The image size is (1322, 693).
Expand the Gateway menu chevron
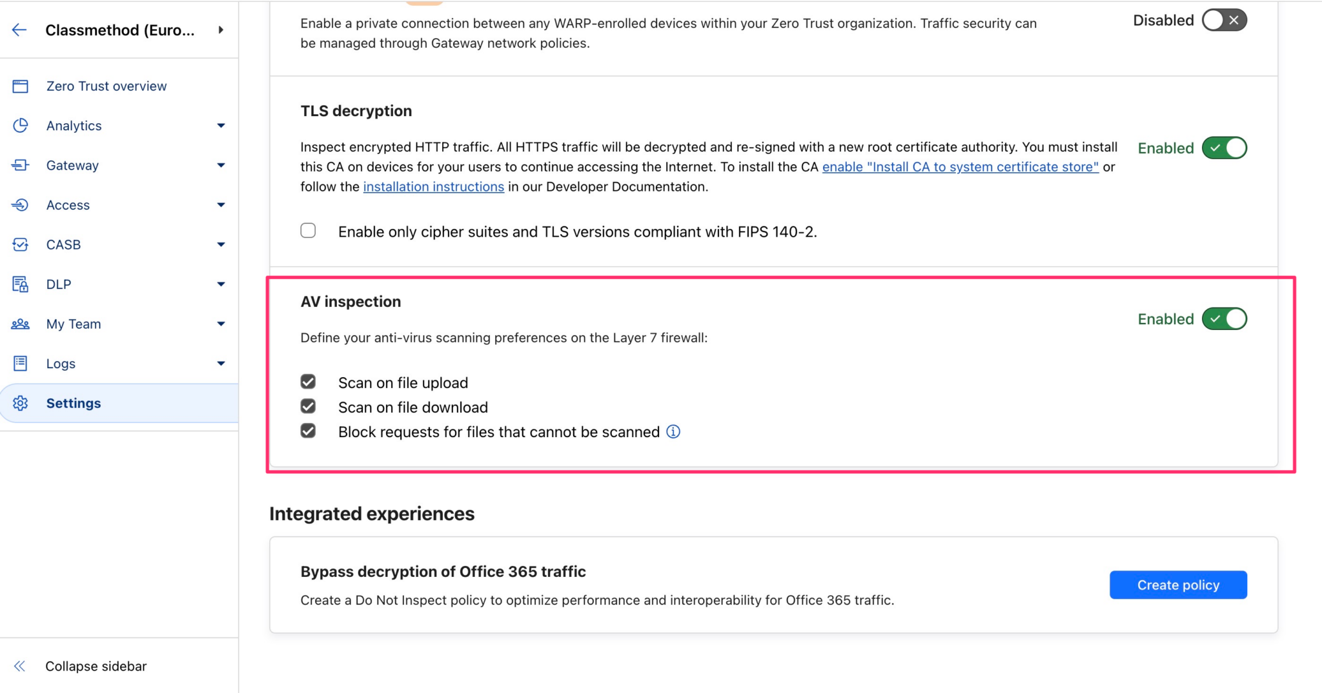[221, 165]
